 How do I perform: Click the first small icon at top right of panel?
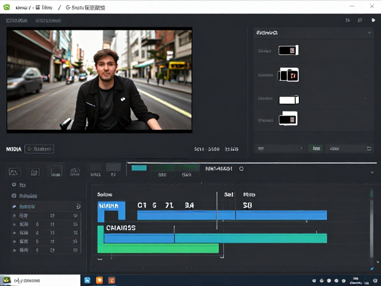348,20
